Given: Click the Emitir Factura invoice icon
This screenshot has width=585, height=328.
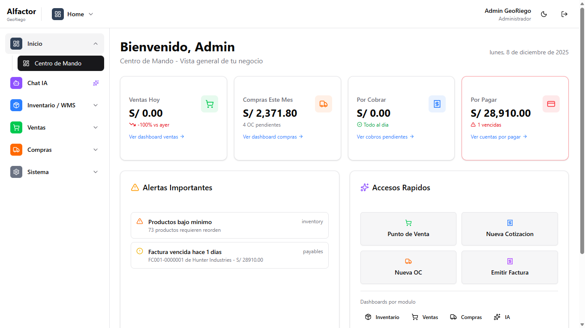Looking at the screenshot, I should click(509, 261).
